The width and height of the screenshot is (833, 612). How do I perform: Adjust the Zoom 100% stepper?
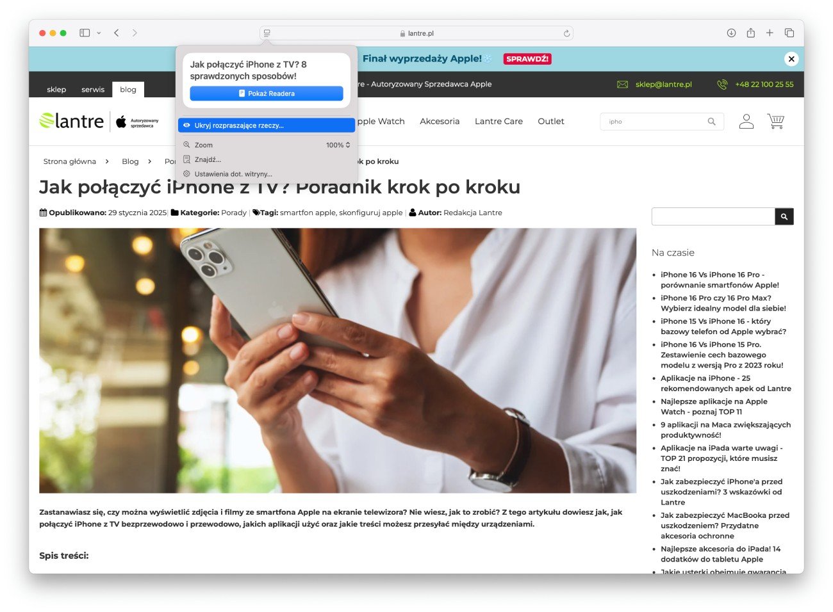coord(338,145)
